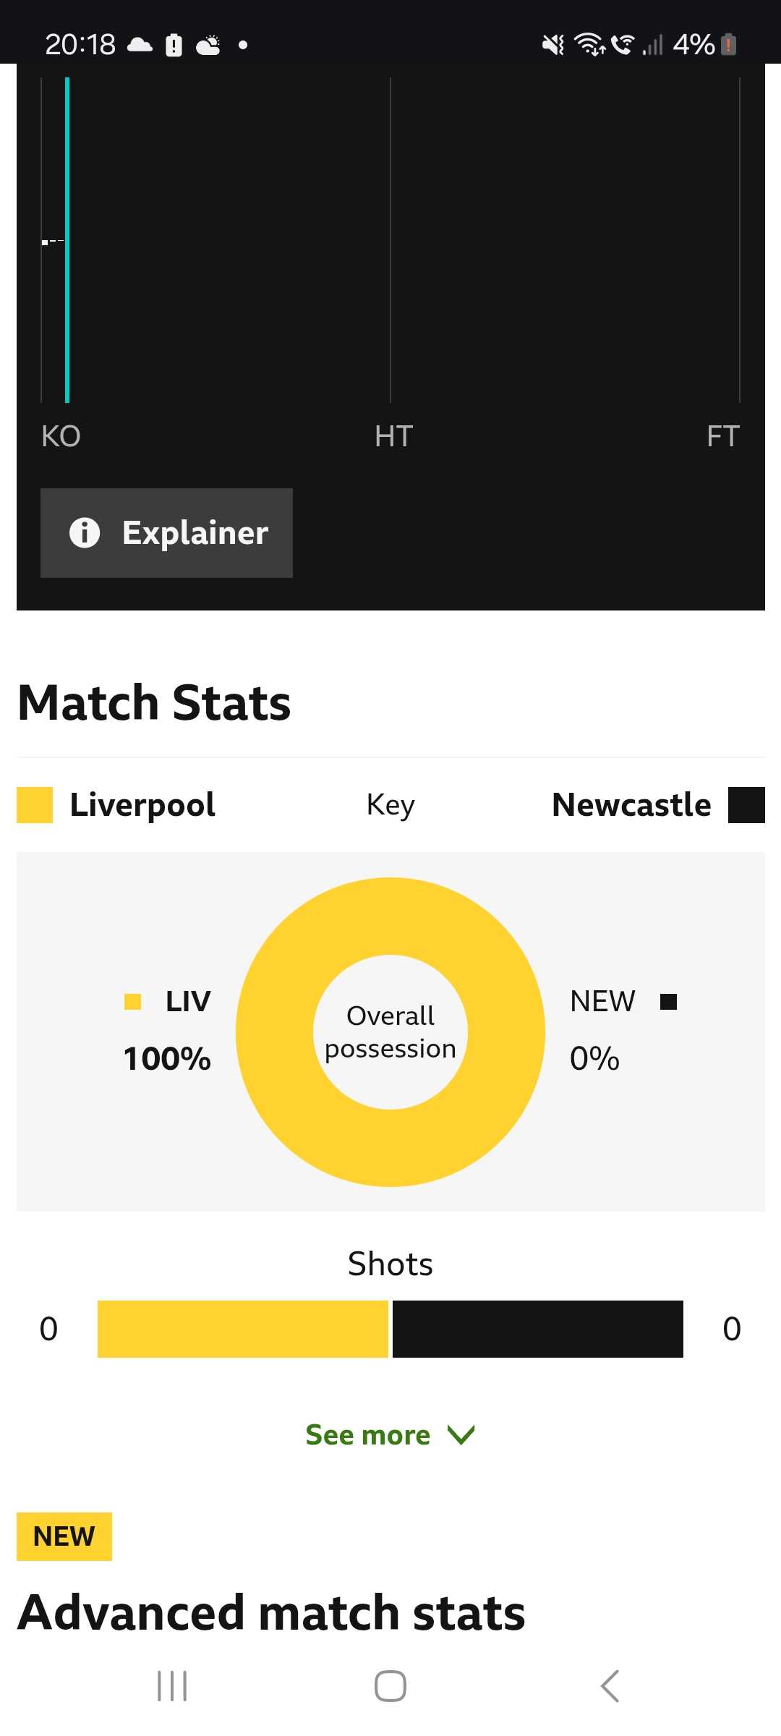Viewport: 781px width, 1736px height.
Task: Tap the small yellow LIV legend square
Action: pyautogui.click(x=132, y=1002)
